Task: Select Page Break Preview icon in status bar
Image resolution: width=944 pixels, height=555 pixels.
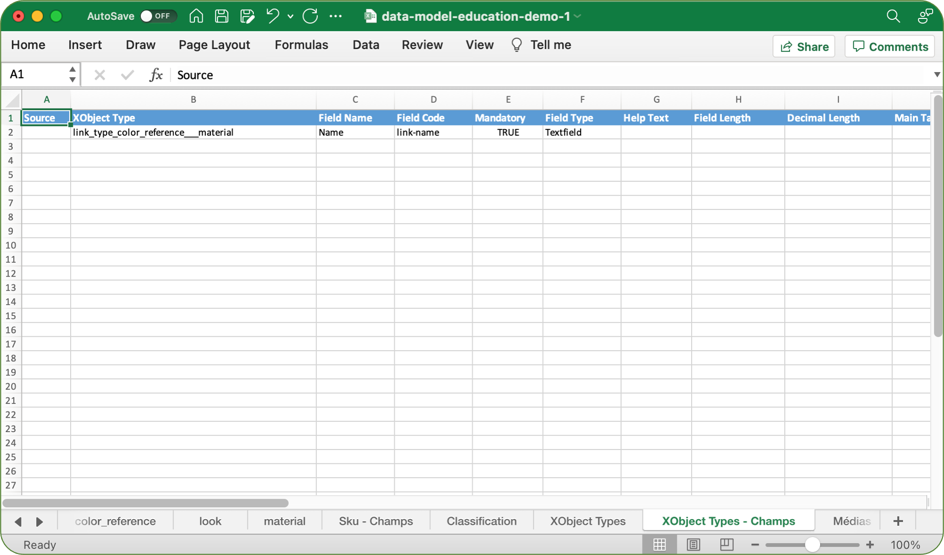Action: [726, 544]
